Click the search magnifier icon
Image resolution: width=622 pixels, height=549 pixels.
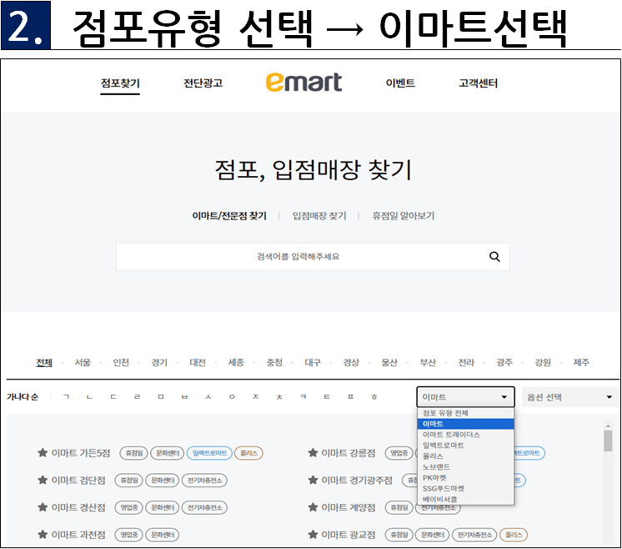click(x=494, y=257)
